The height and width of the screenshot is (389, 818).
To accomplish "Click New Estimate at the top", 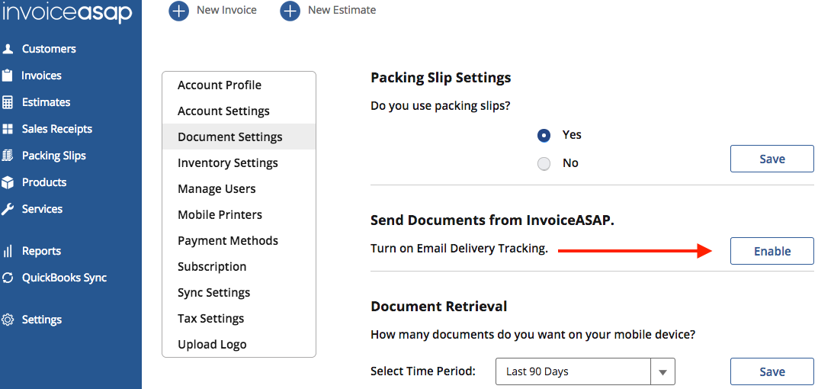I will click(329, 11).
